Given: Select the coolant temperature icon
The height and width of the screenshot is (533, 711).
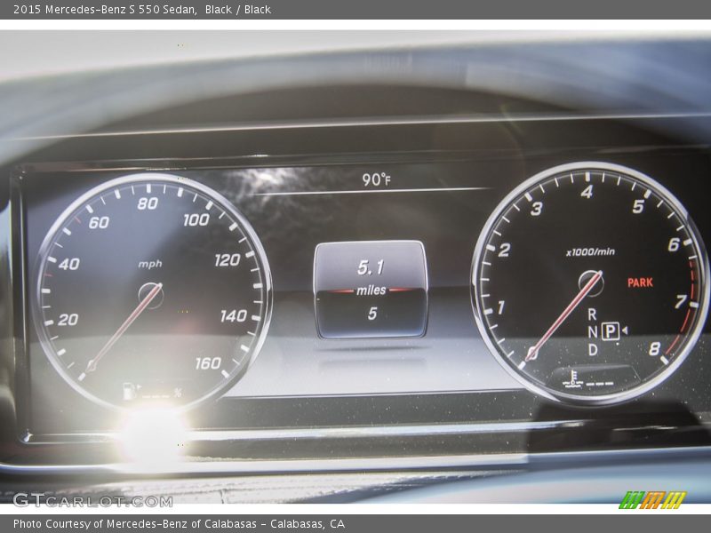Looking at the screenshot, I should (x=574, y=378).
